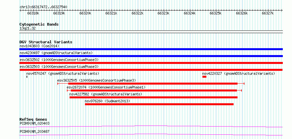Open the esv2672074 (1000GenomesConsortiumPhase1) label
Viewport: 292px width, 139px height.
point(106,87)
